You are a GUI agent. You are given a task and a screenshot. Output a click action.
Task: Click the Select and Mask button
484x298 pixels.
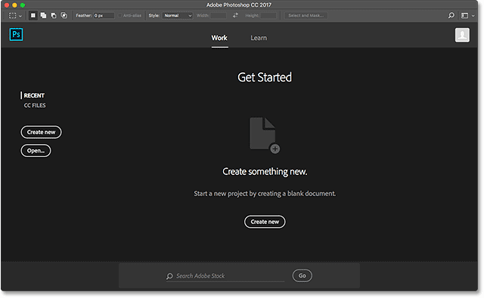(x=306, y=15)
